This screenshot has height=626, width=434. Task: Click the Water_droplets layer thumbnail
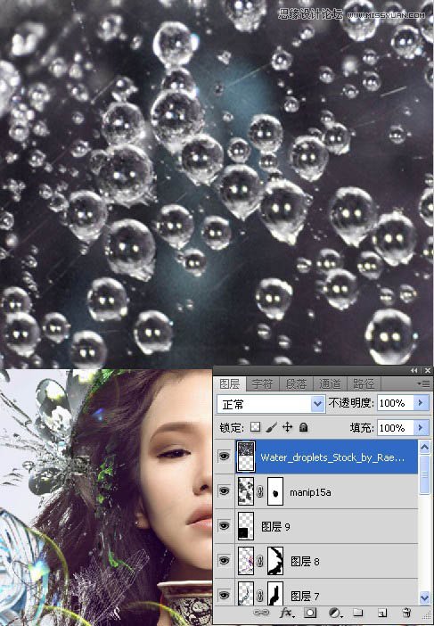point(246,457)
